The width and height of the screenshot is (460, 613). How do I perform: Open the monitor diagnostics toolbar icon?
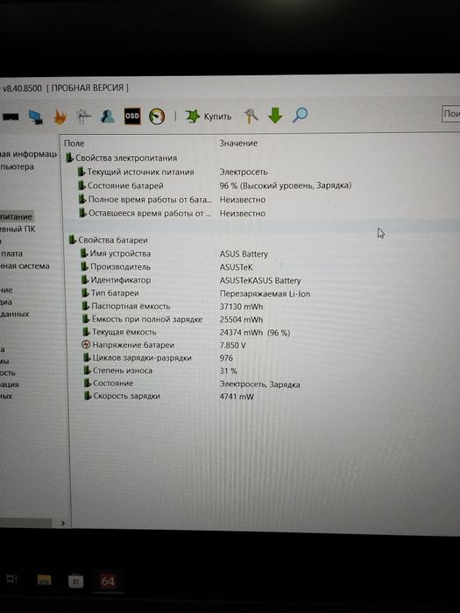point(36,116)
